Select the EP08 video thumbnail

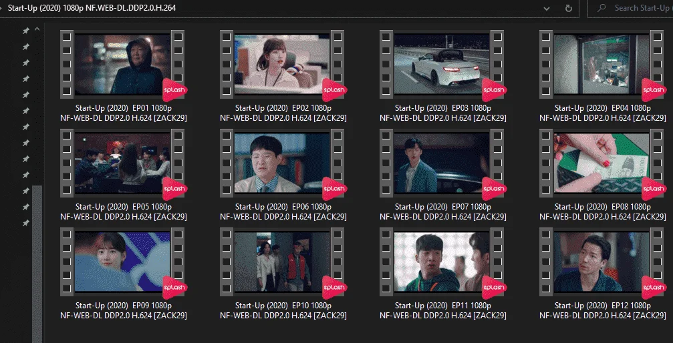[x=601, y=163]
